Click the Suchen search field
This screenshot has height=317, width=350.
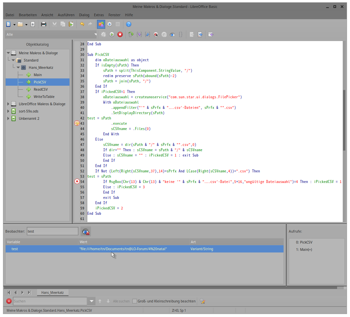coord(50,301)
